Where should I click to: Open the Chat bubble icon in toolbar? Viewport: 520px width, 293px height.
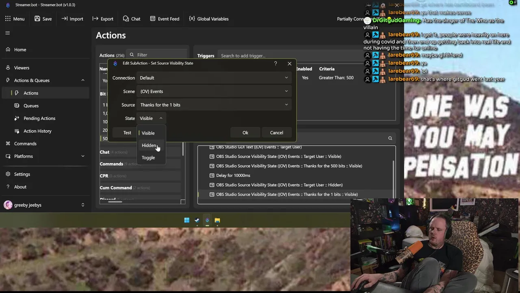(x=126, y=19)
